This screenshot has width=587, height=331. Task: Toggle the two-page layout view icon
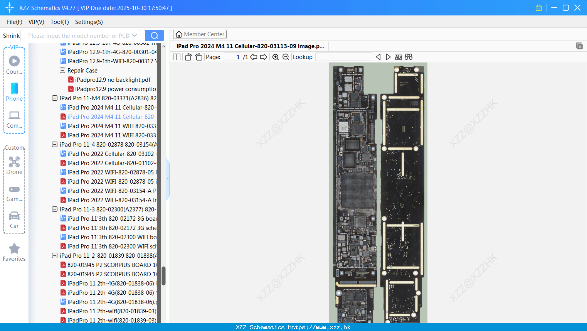(177, 57)
